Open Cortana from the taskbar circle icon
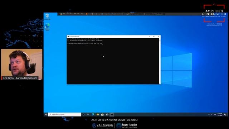 (83, 115)
